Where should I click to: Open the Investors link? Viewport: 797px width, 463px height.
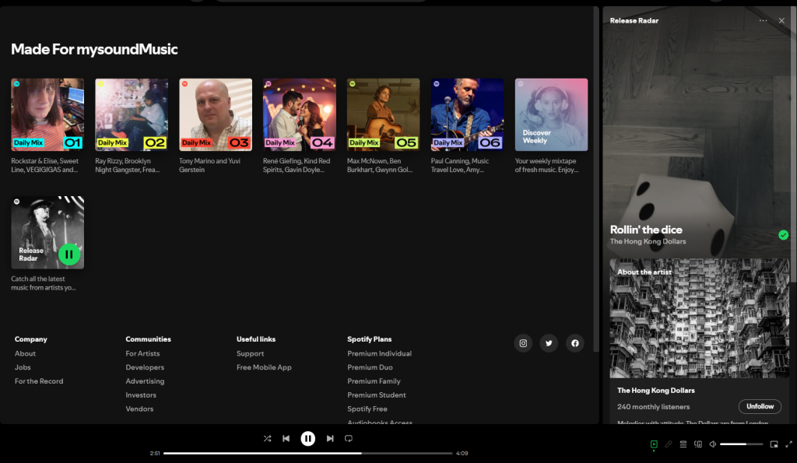pos(141,395)
